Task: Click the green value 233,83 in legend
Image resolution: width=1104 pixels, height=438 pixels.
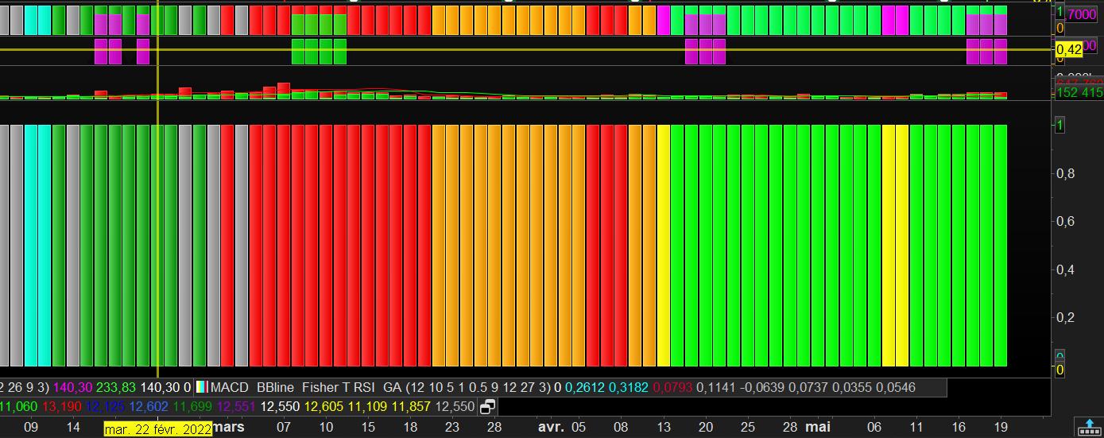Action: pyautogui.click(x=116, y=388)
